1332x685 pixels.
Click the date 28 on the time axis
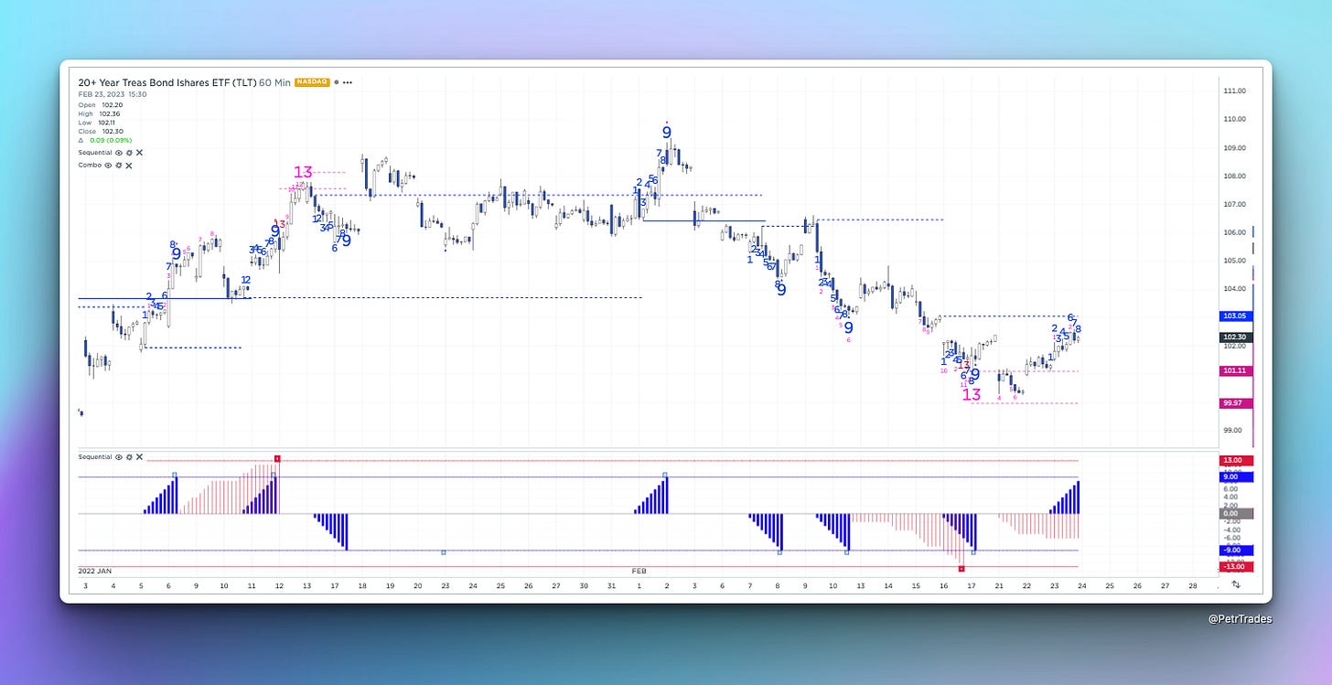click(x=1192, y=584)
